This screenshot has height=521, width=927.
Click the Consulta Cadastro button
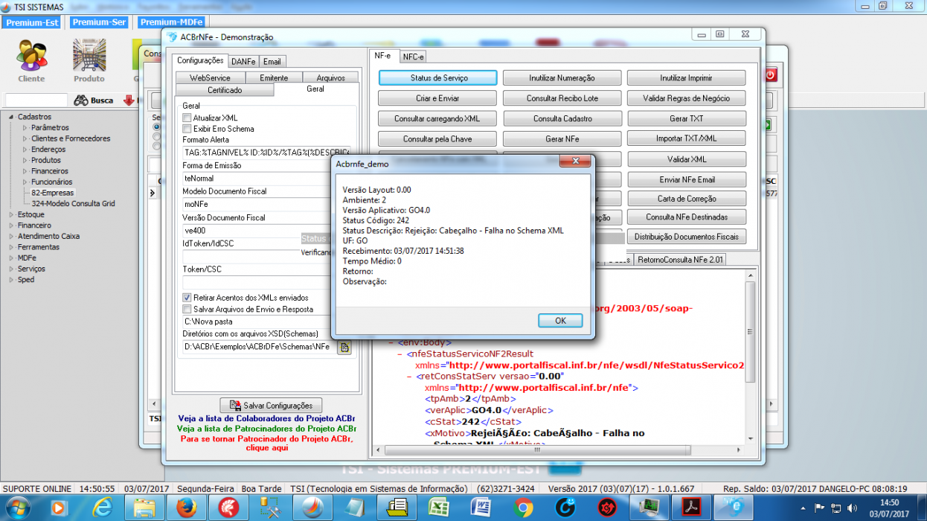pos(562,118)
